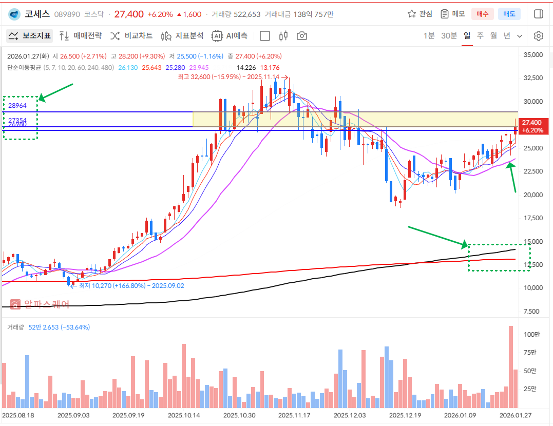Click the 27,400 current price label on axis

click(531, 126)
